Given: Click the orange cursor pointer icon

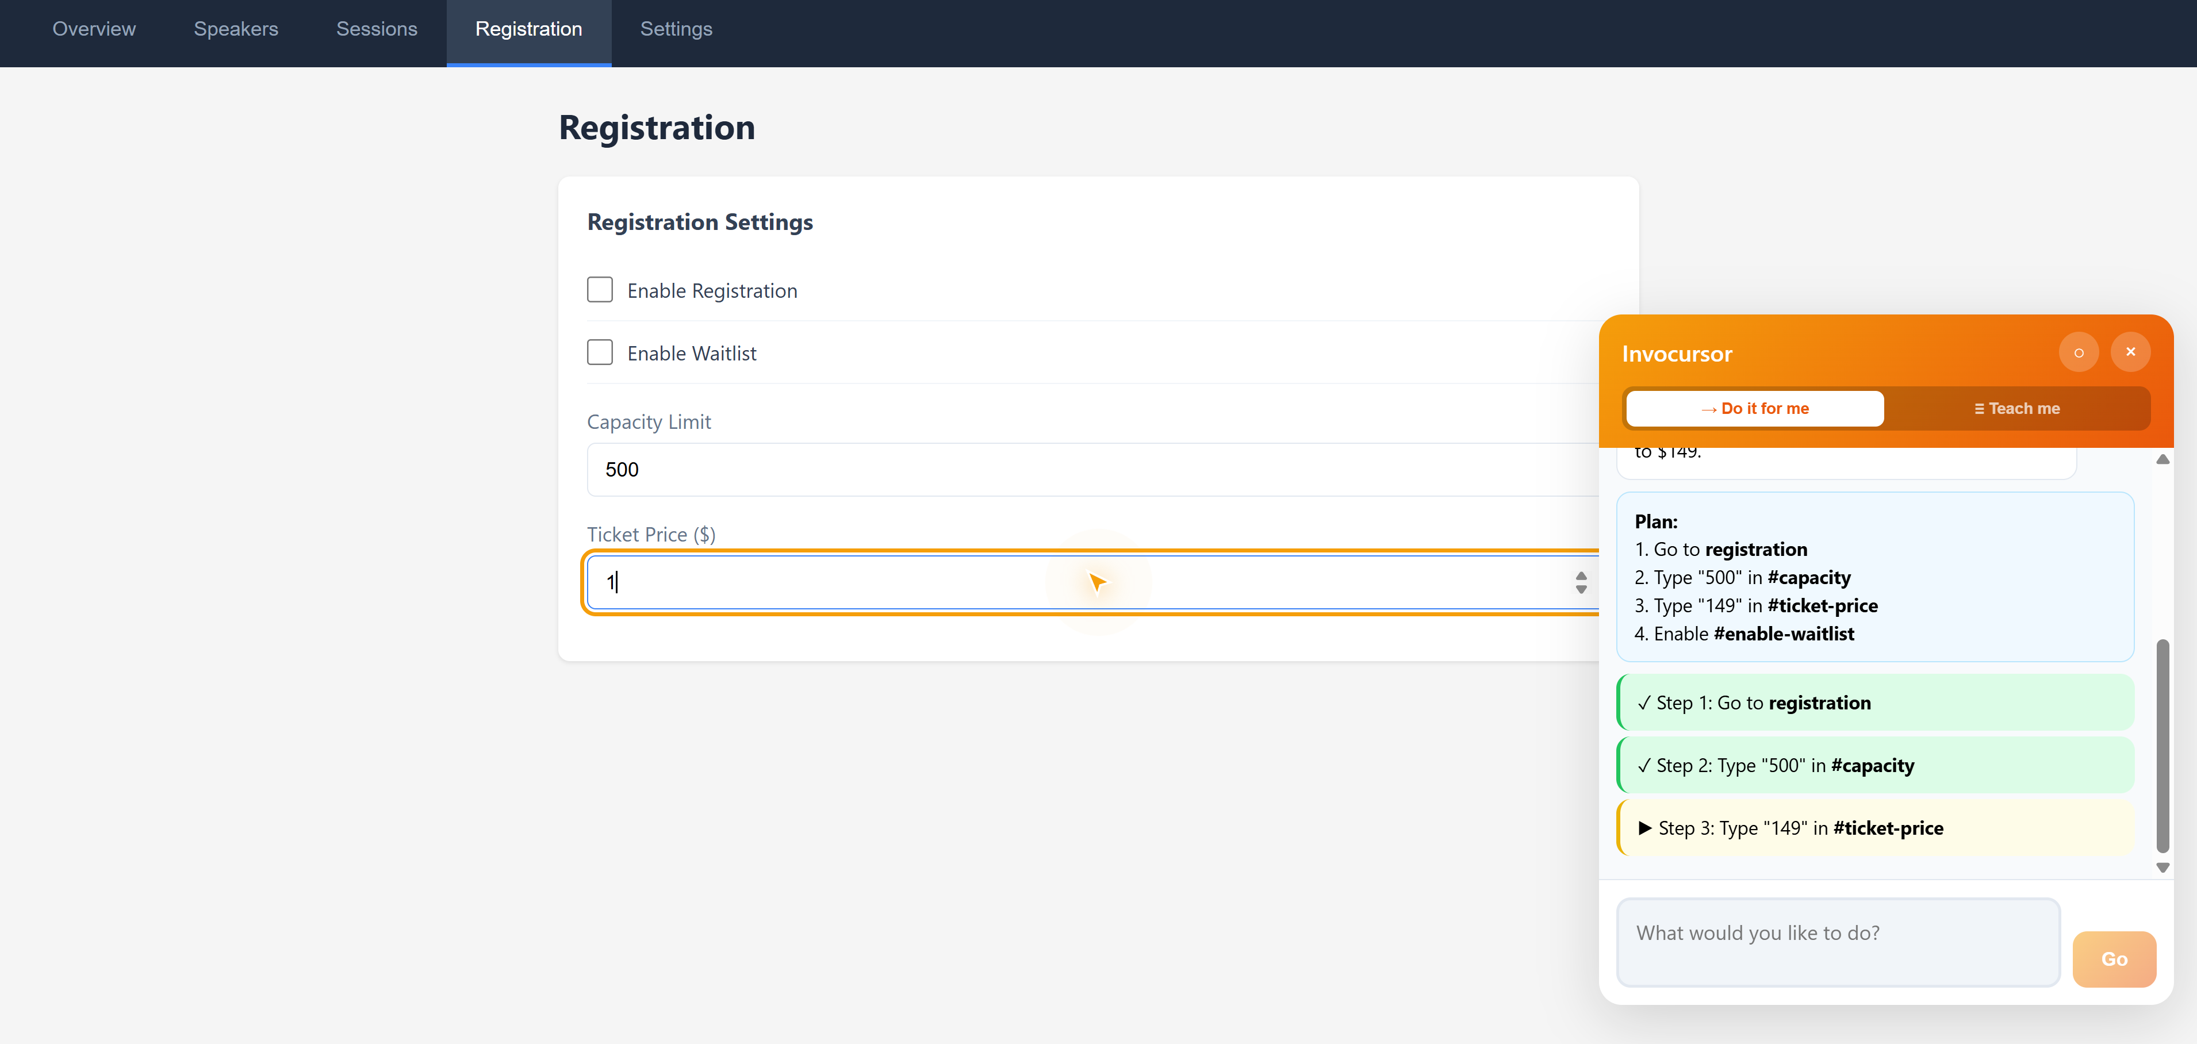Looking at the screenshot, I should [1097, 582].
